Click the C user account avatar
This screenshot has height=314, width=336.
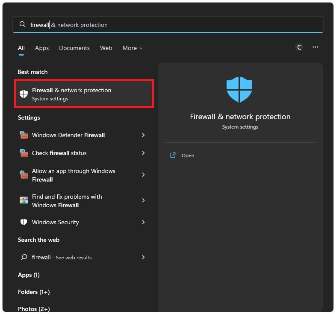[299, 47]
